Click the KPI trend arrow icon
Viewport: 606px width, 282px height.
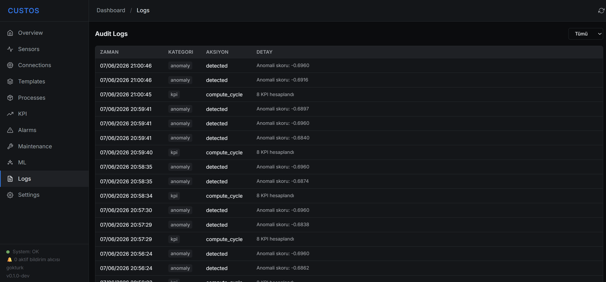point(10,114)
